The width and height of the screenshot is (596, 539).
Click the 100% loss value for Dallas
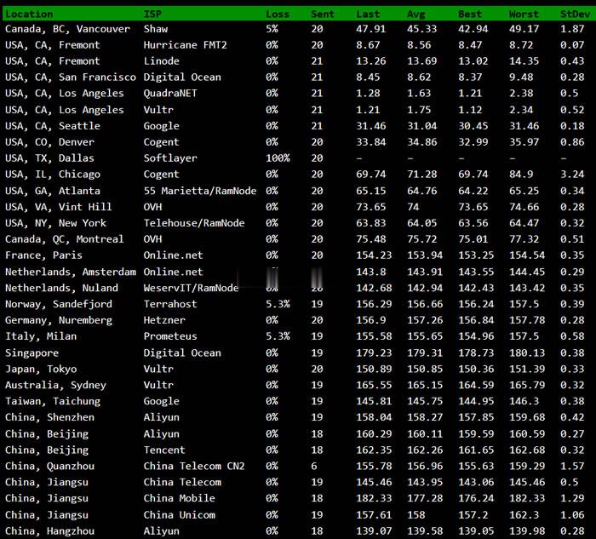coord(278,158)
